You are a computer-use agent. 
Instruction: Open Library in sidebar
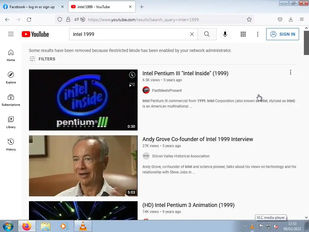pyautogui.click(x=11, y=123)
